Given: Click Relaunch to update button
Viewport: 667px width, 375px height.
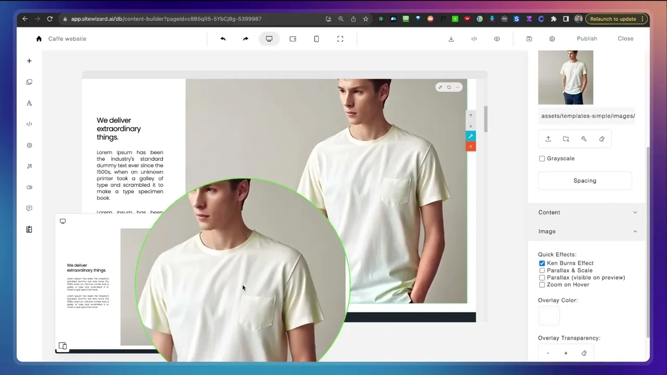Looking at the screenshot, I should coord(613,19).
